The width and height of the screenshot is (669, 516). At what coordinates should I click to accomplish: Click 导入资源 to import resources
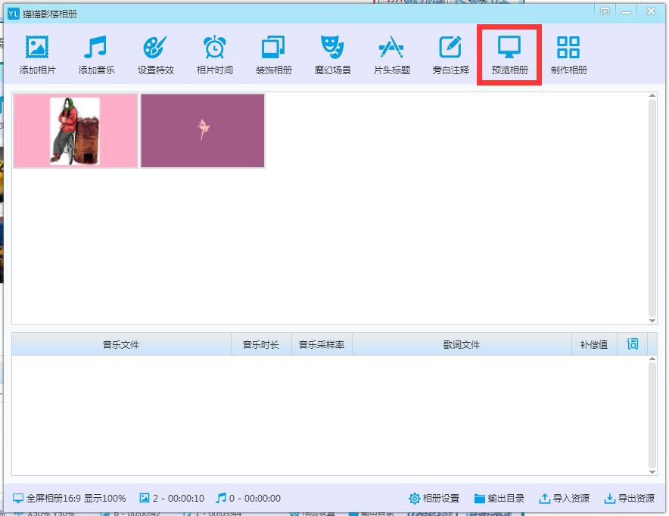[x=564, y=499]
